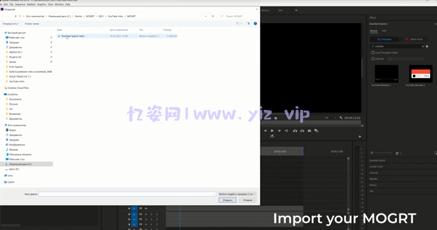This screenshot has width=437, height=230.
Task: Click the refresh icon beside the address bar
Action: tap(212, 16)
